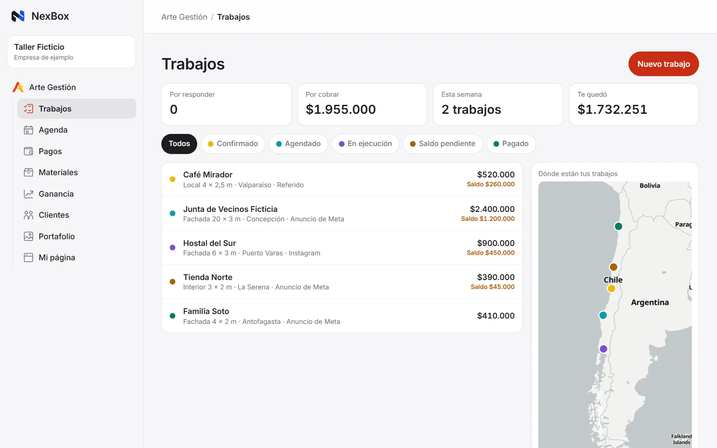Open Pagos via its wallet icon

point(29,151)
